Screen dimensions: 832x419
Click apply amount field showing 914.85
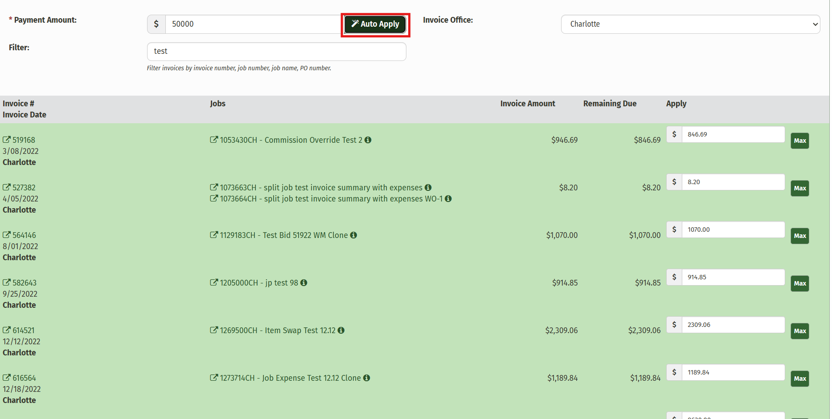[x=733, y=277]
